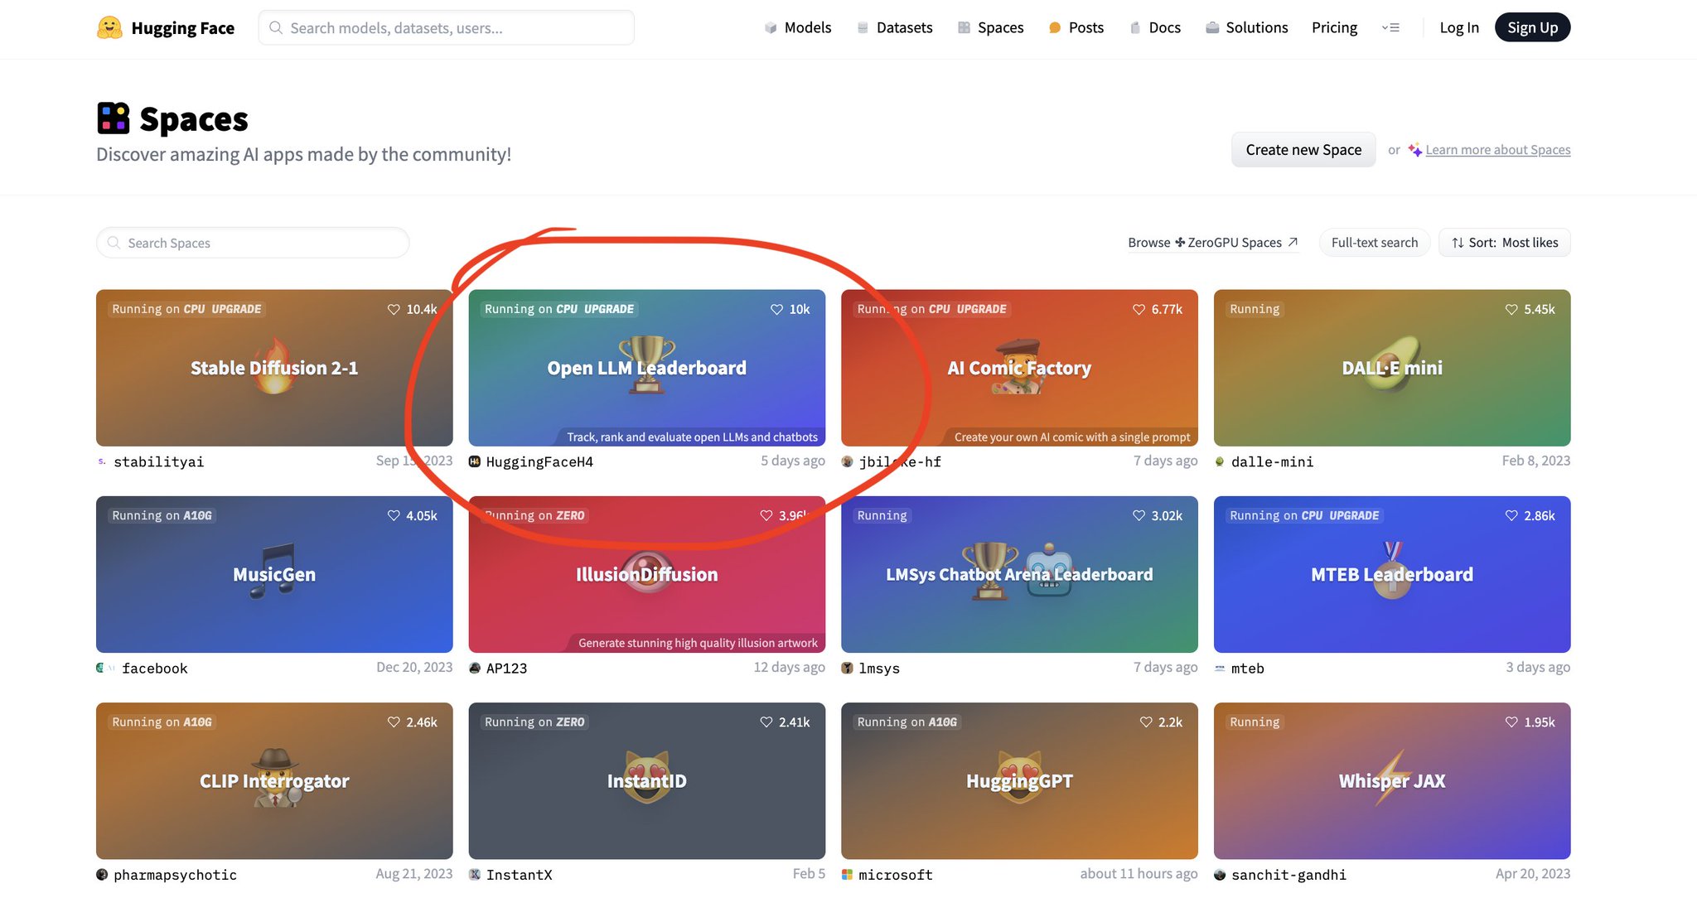Viewport: 1697px width, 898px height.
Task: Click the microsoft avatar icon
Action: (847, 874)
